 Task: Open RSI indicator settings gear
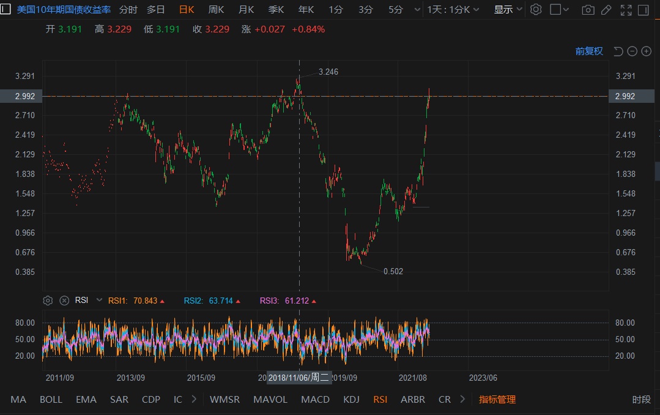[x=48, y=301]
